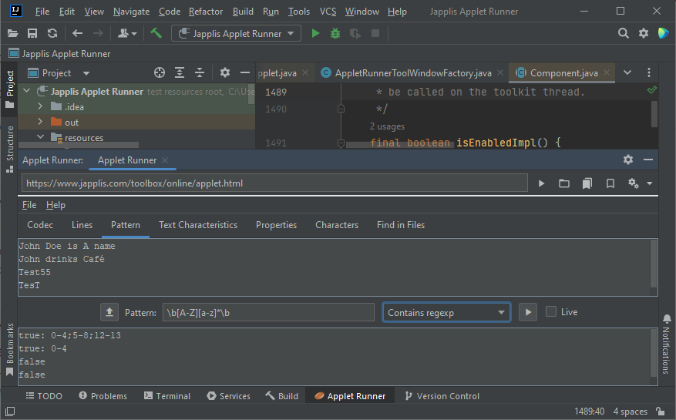Switch to the Lines tab
Viewport: 676px width, 420px height.
[82, 225]
